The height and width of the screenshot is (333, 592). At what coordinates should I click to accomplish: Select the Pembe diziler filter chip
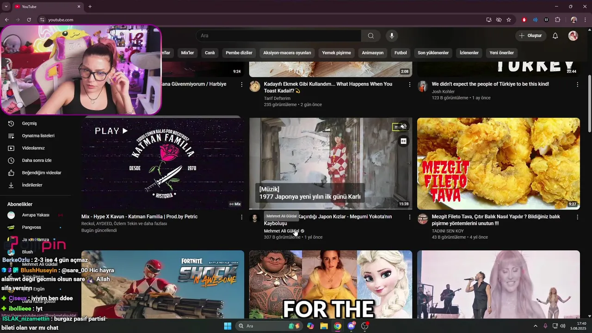point(239,53)
